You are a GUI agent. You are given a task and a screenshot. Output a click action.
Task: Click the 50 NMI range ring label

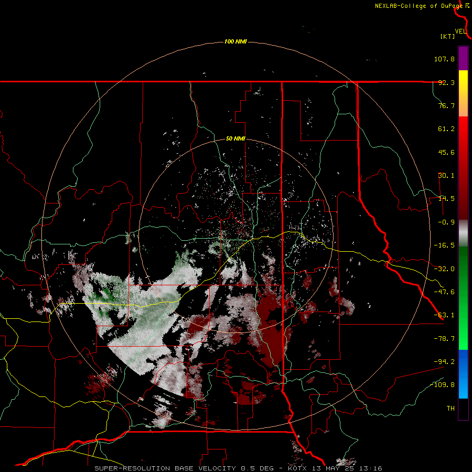[235, 139]
